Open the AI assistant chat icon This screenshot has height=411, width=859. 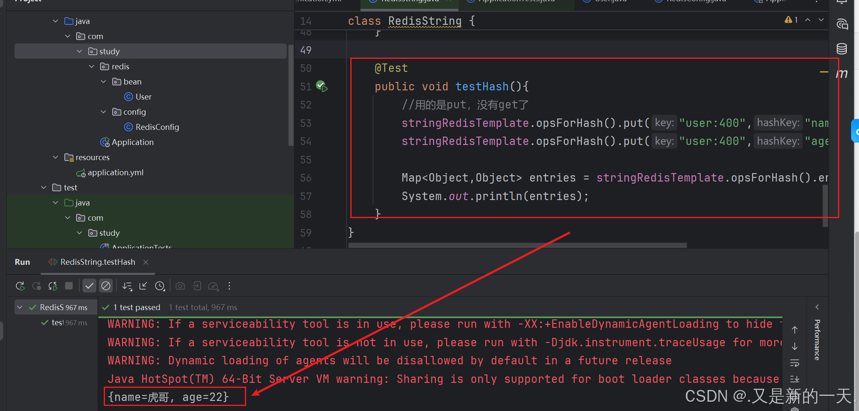(842, 24)
